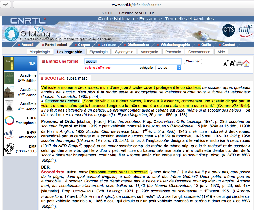
Task: Click the 'DÉR.' section heading
Action: tap(46, 167)
